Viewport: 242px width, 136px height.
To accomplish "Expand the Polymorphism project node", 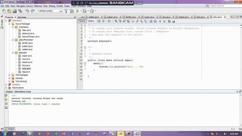I will click(6, 88).
